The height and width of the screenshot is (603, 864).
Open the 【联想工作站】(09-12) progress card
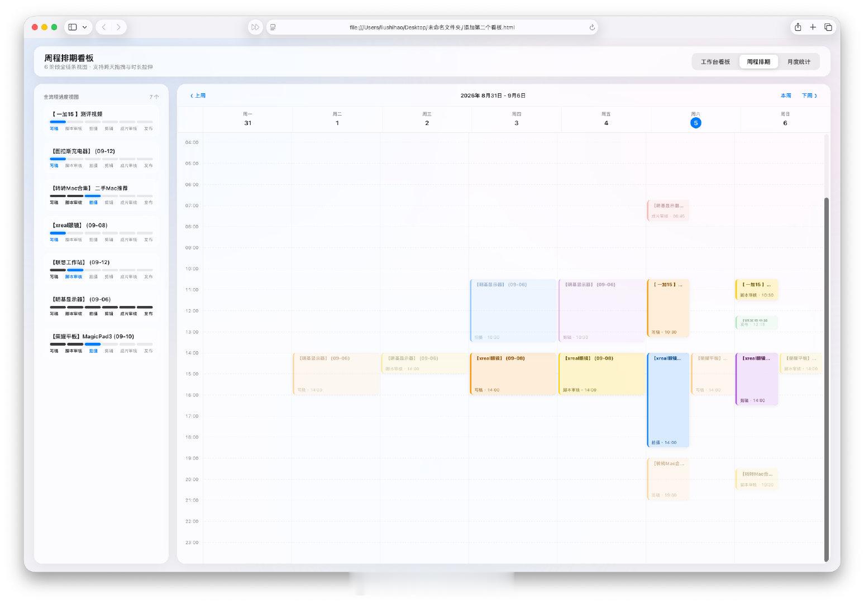tap(101, 269)
